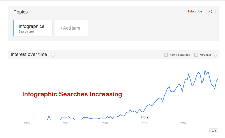The width and height of the screenshot is (225, 138).
Task: Select the infographics search term card
Action: (33, 28)
